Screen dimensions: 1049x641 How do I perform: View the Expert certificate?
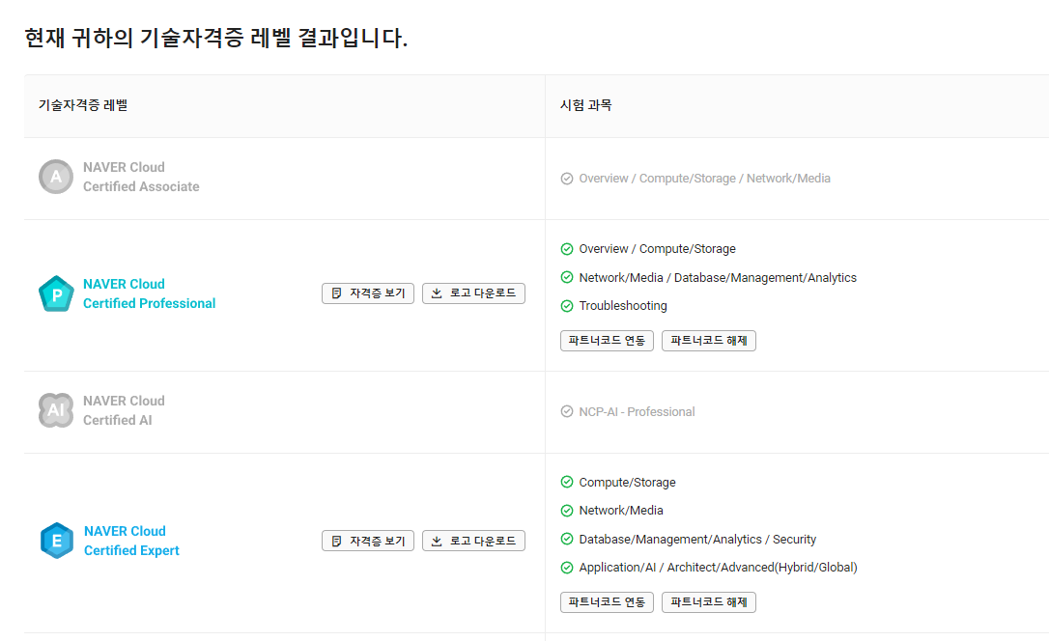pyautogui.click(x=368, y=541)
